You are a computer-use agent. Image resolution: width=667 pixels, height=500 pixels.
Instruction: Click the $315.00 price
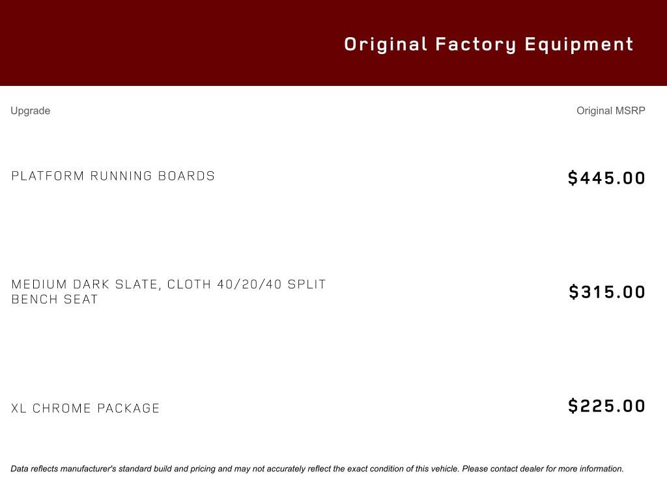tap(607, 292)
